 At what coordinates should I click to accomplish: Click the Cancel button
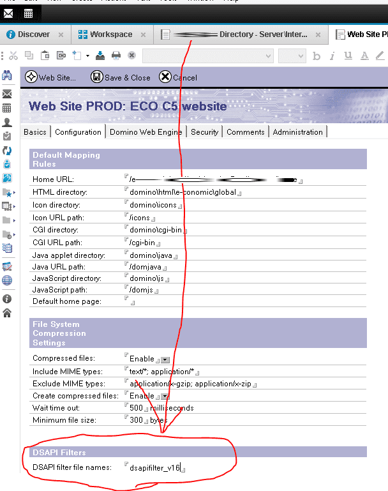click(x=178, y=77)
